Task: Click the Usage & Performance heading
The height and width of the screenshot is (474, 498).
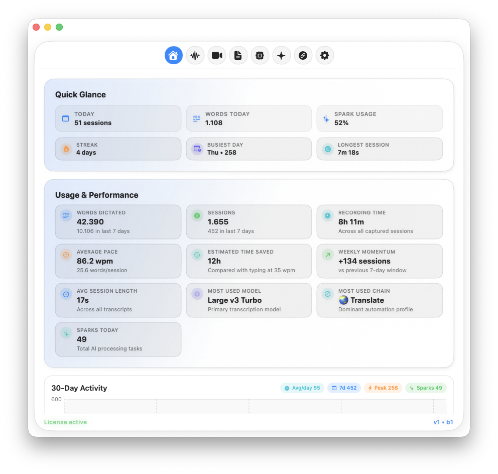Action: (96, 195)
